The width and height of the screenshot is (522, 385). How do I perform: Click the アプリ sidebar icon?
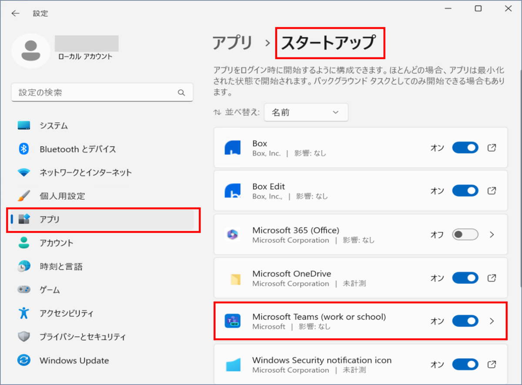pyautogui.click(x=24, y=219)
